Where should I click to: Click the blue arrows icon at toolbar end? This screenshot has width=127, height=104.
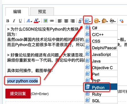(122, 21)
